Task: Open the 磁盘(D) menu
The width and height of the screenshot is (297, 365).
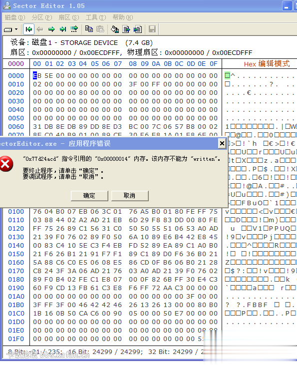Action: tap(15, 17)
